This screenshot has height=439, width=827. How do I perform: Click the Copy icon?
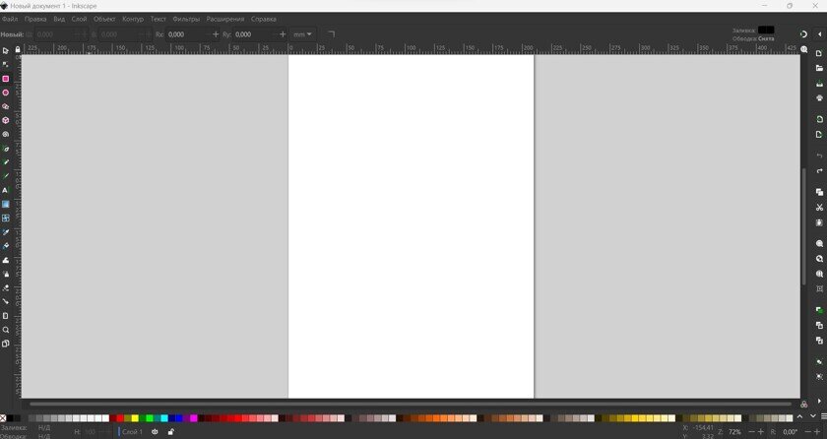(819, 192)
